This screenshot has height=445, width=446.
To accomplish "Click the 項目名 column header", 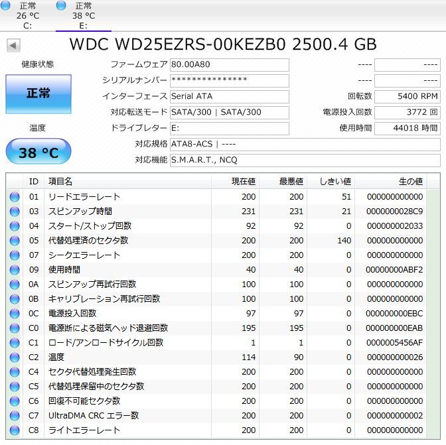I will [x=128, y=181].
